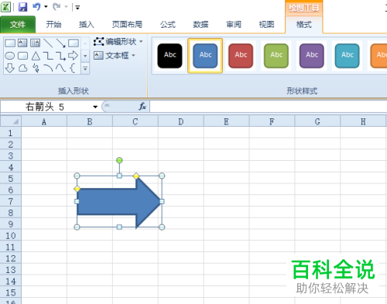This screenshot has width=387, height=304.
Task: Click the Name Box showing 右箭头 5
Action: [46, 107]
